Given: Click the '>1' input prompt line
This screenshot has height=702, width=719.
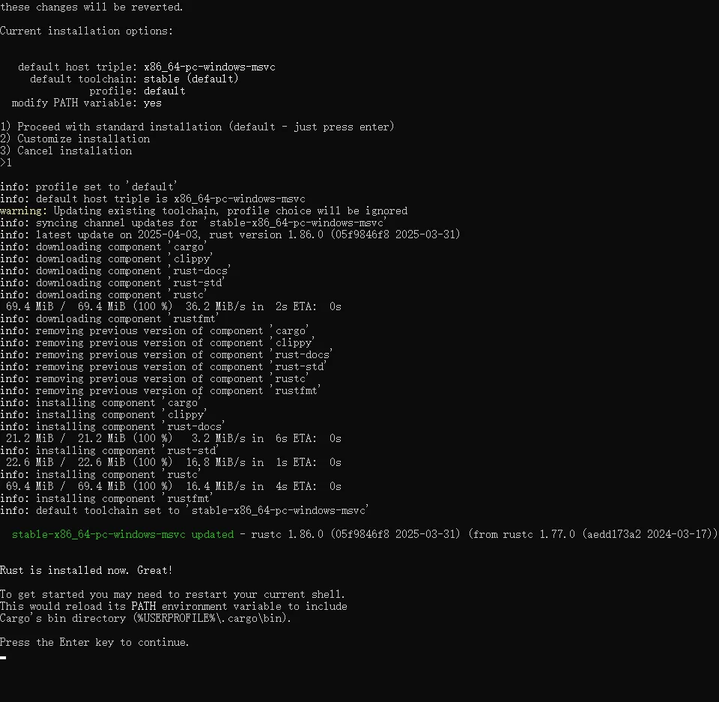Looking at the screenshot, I should (x=6, y=163).
